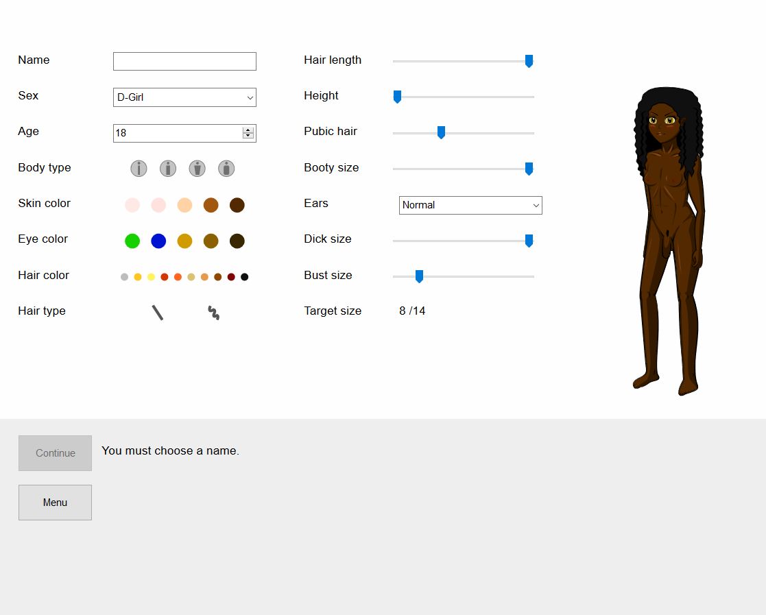Pick the third body type icon
This screenshot has height=615, width=766.
click(197, 168)
